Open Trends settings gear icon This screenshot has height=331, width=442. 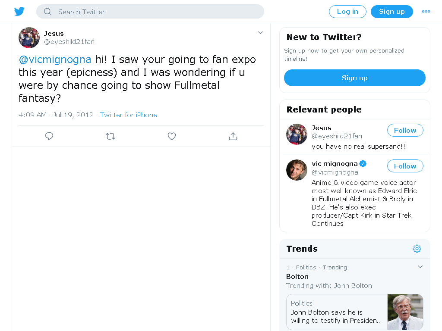pos(417,249)
